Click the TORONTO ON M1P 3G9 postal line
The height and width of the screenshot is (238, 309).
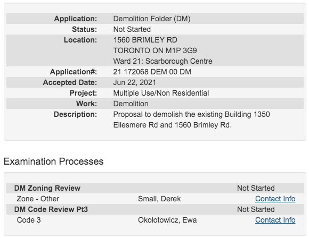(155, 50)
